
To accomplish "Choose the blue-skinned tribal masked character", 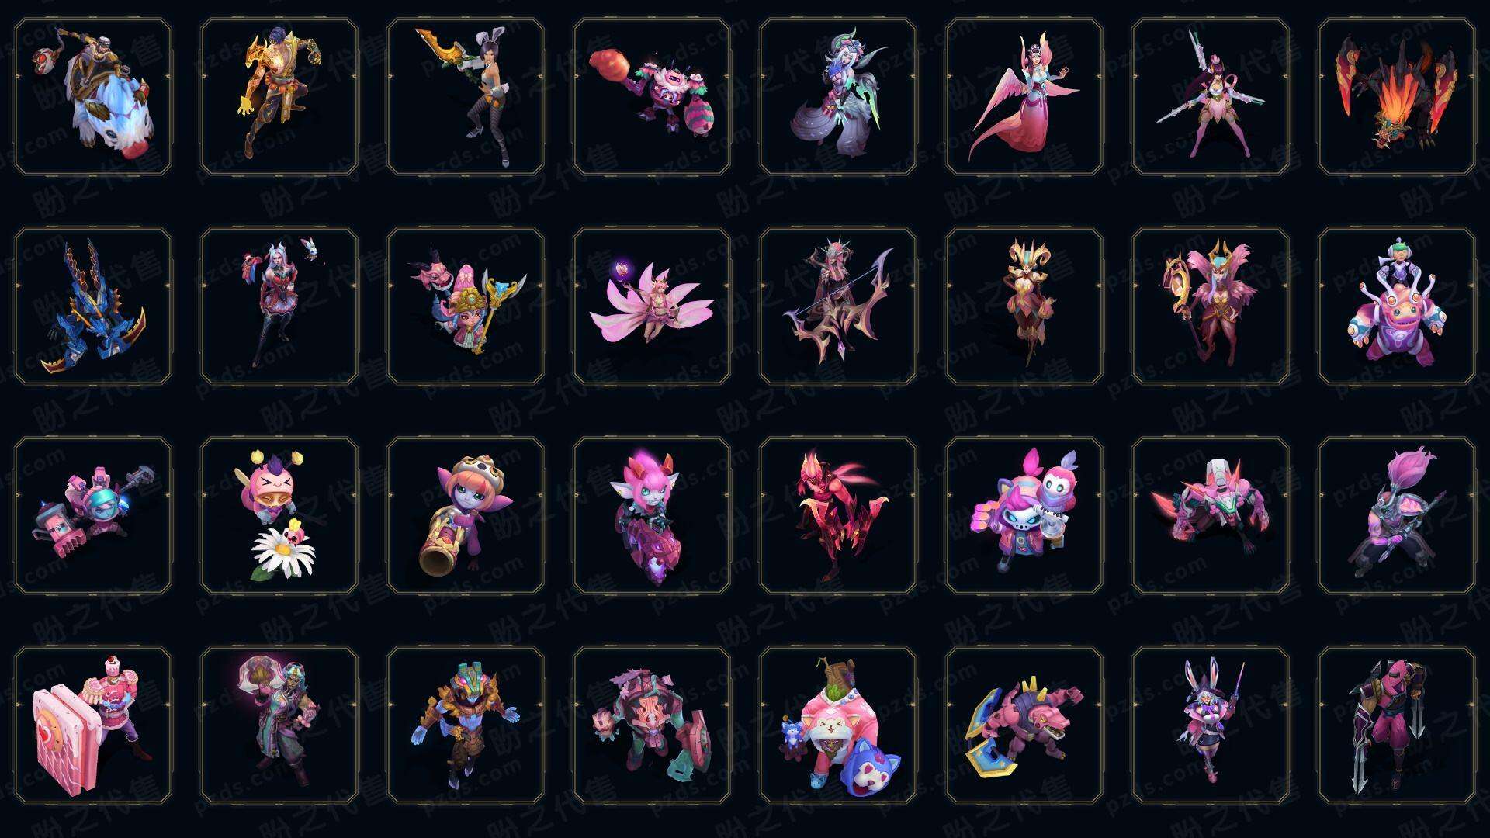I will click(x=466, y=725).
